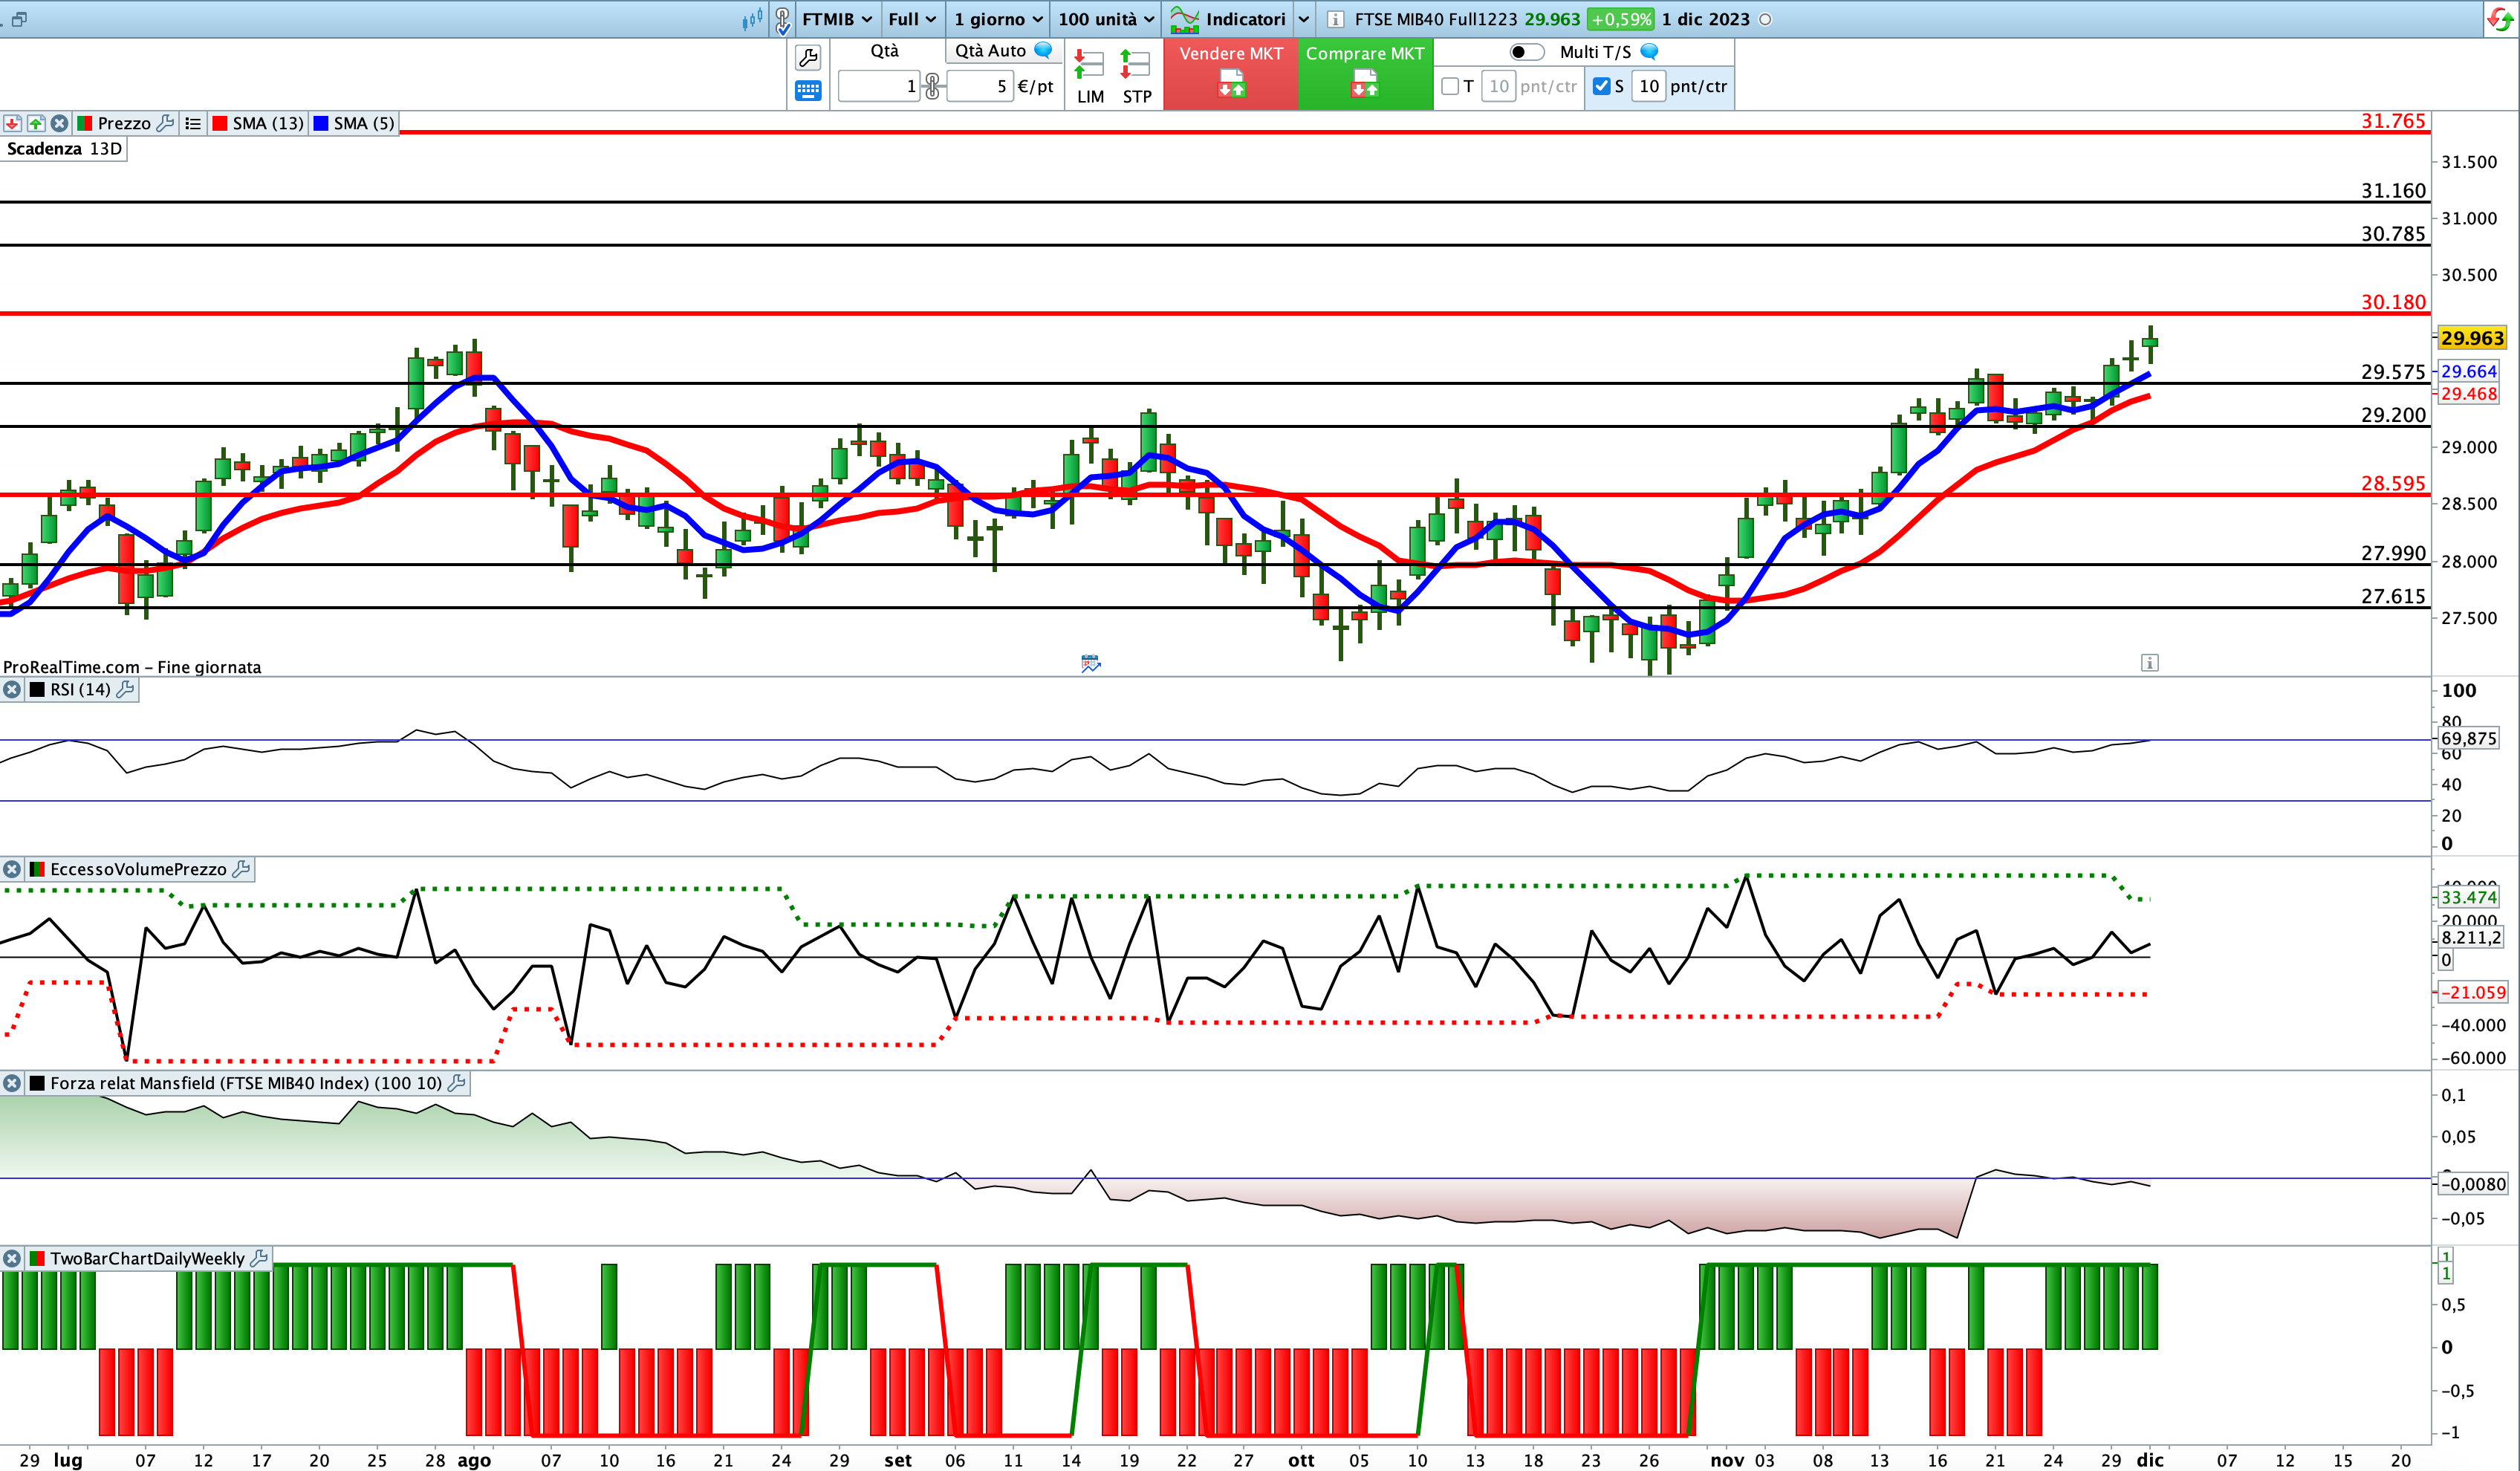The image size is (2520, 1471).
Task: Click the info icon beside FTSE MIB40
Action: (1335, 19)
